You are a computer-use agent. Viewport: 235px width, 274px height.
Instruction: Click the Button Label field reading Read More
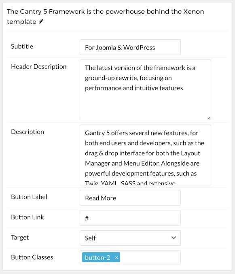click(x=130, y=198)
